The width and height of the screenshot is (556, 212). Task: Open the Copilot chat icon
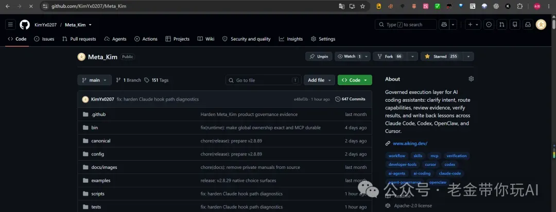tap(444, 25)
